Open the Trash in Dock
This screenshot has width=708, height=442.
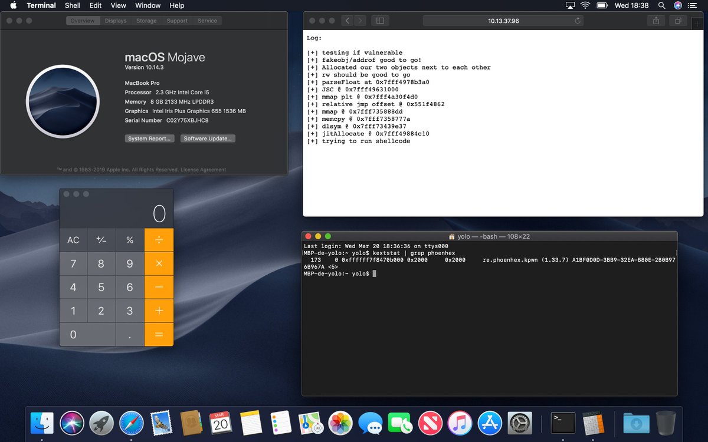(x=666, y=423)
